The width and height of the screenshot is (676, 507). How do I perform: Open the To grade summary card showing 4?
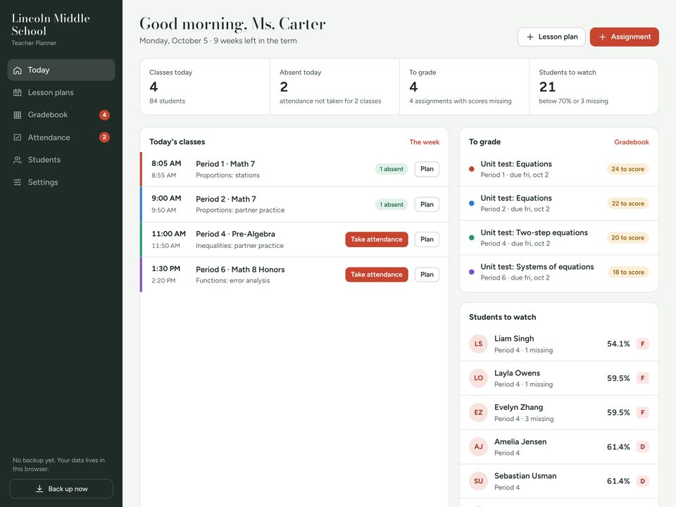[464, 87]
